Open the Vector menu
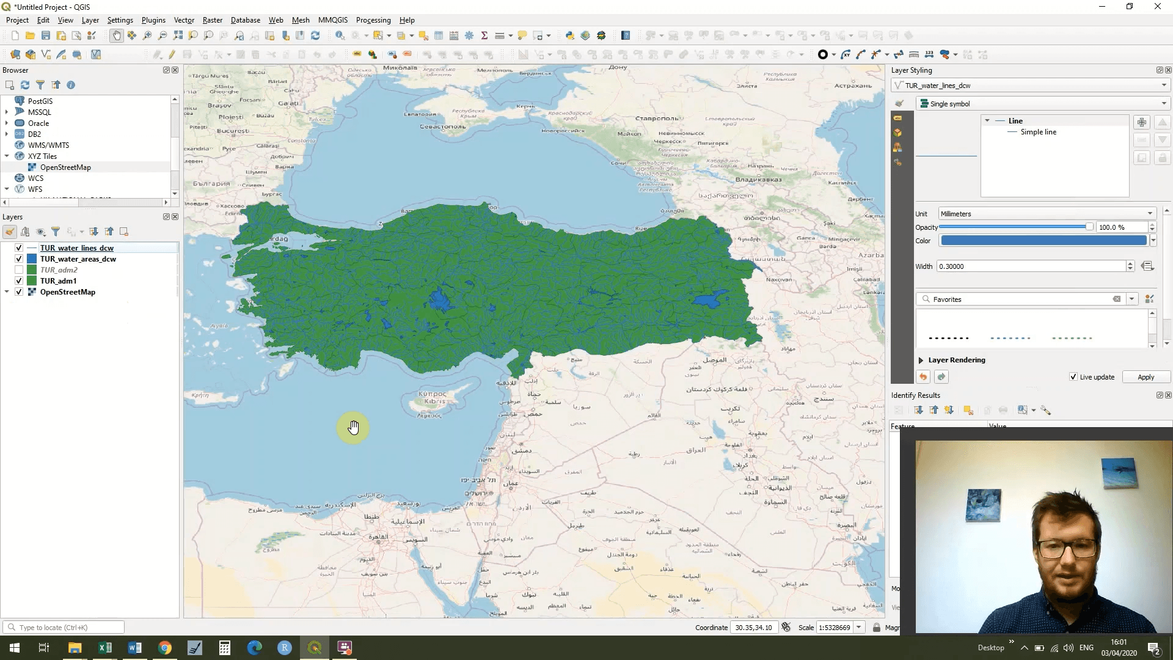The height and width of the screenshot is (660, 1173). tap(183, 20)
